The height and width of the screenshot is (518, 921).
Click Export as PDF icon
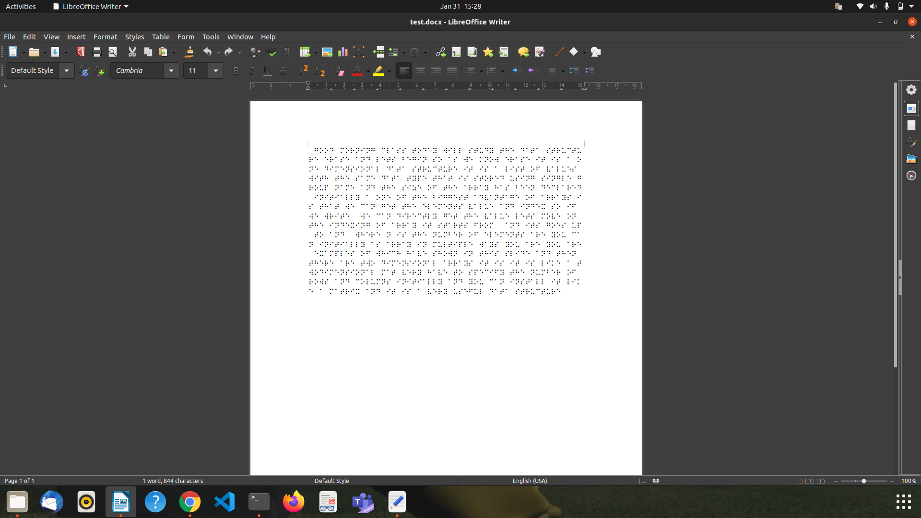tap(81, 52)
